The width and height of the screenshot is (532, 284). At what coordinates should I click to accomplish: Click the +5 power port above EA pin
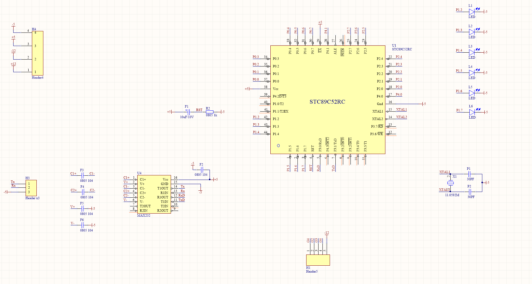coord(320,23)
